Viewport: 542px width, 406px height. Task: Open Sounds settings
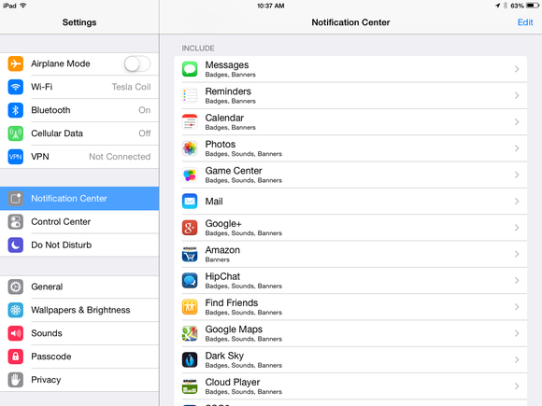(x=79, y=333)
